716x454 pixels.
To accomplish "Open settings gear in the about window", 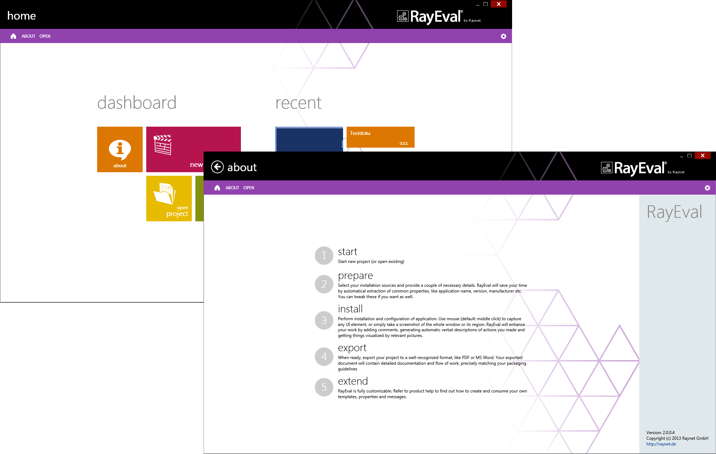I will tap(707, 188).
